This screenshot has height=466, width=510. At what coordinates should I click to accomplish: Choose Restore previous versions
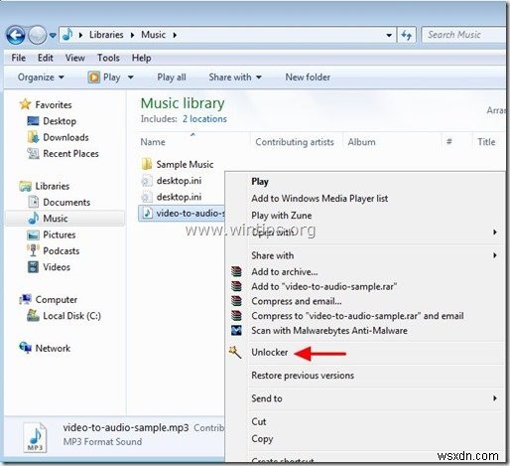pos(303,376)
